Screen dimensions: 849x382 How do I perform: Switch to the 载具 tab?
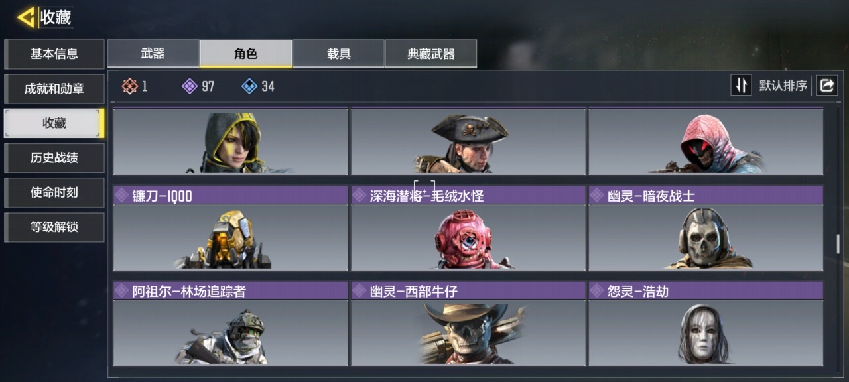click(x=338, y=54)
